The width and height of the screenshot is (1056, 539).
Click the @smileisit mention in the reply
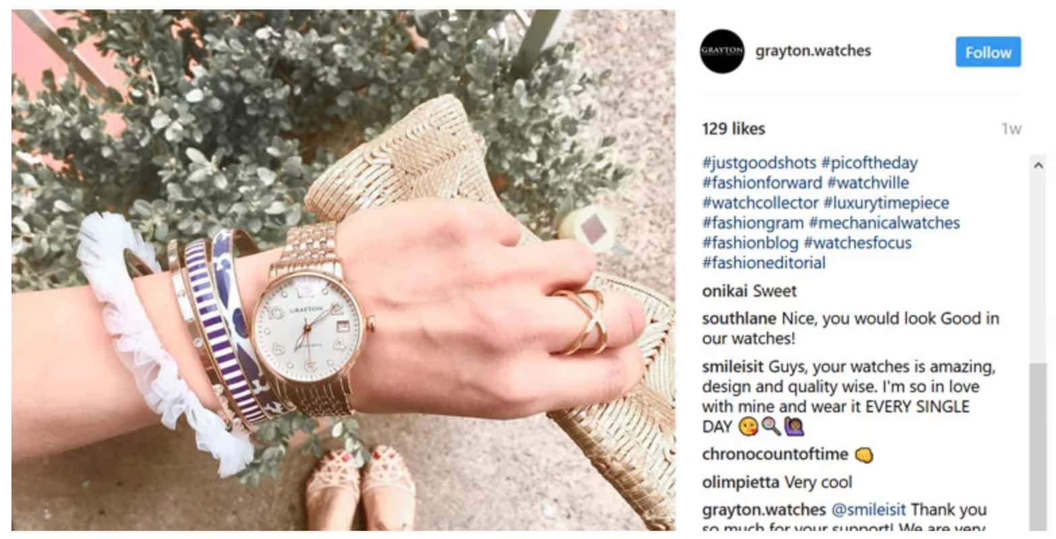(869, 509)
